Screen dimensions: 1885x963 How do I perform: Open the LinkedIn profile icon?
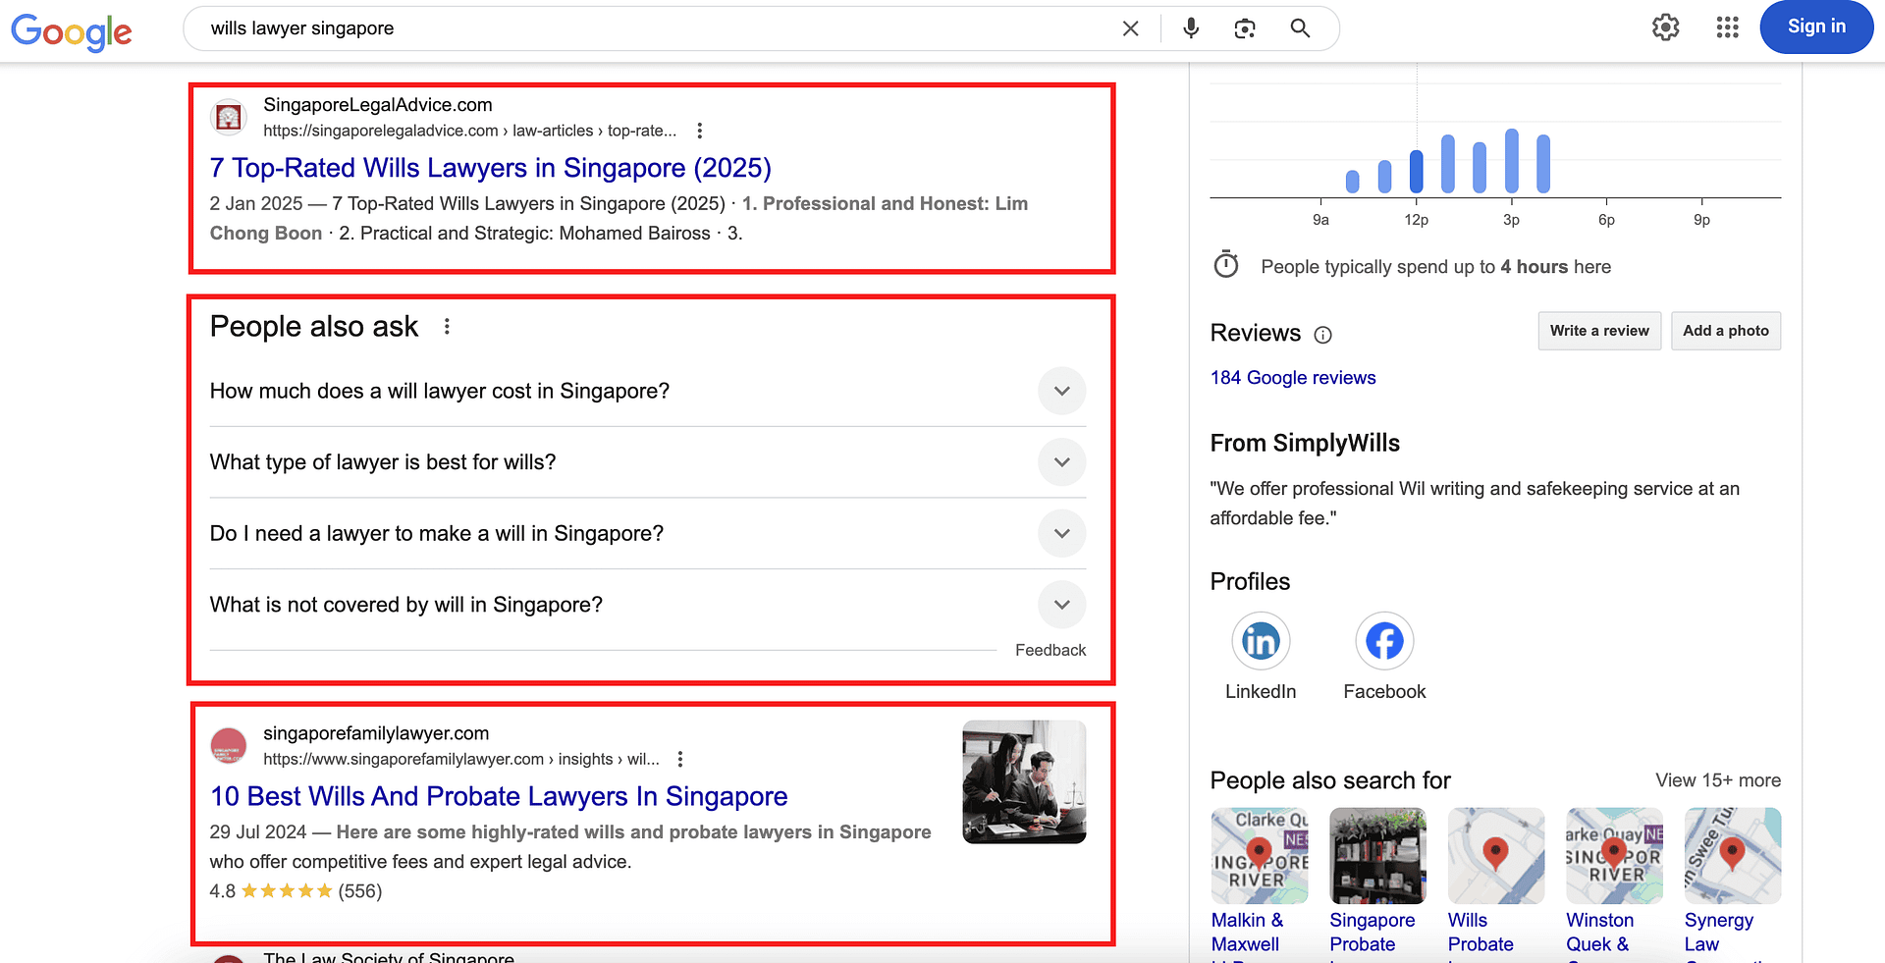[x=1261, y=642]
